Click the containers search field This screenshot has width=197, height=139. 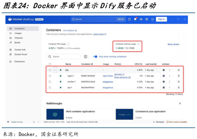pyautogui.click(x=63, y=57)
